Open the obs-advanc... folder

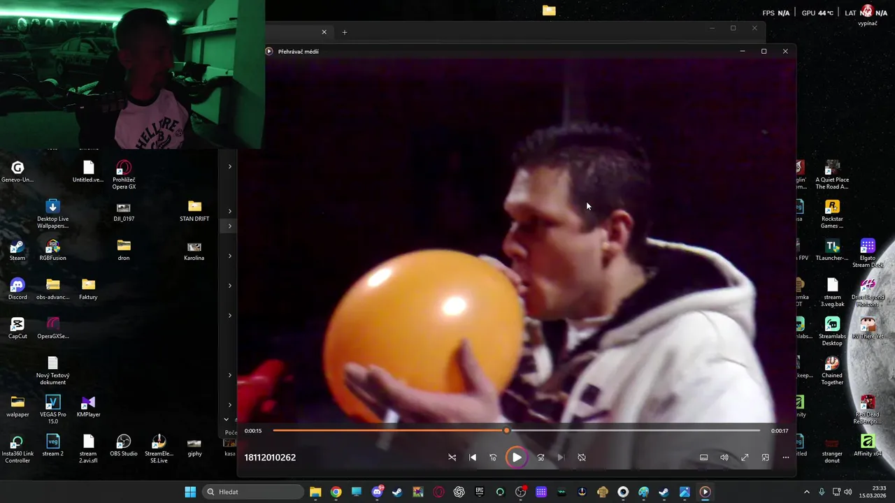click(x=52, y=289)
